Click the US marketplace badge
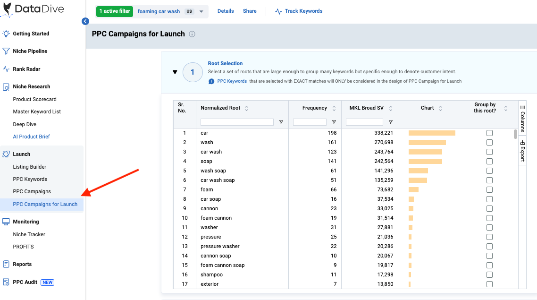Image resolution: width=537 pixels, height=300 pixels. tap(189, 11)
